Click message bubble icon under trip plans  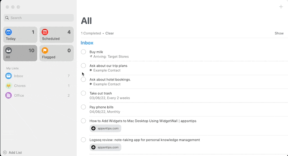click(91, 70)
